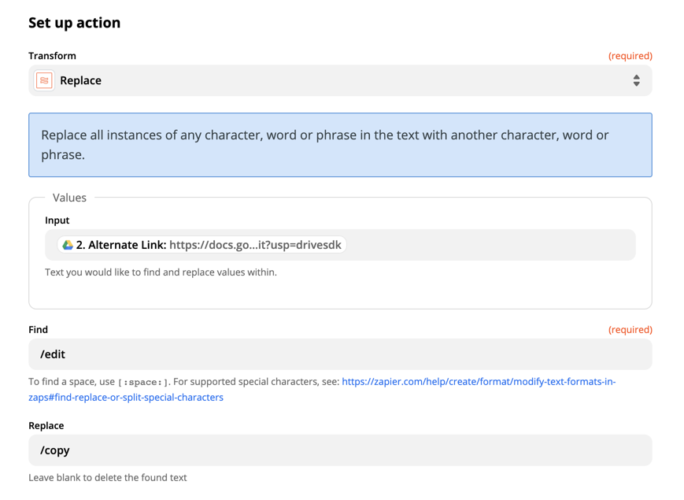Click the Google Drive icon in Input
Viewport: 684px width, 500px height.
pyautogui.click(x=68, y=245)
